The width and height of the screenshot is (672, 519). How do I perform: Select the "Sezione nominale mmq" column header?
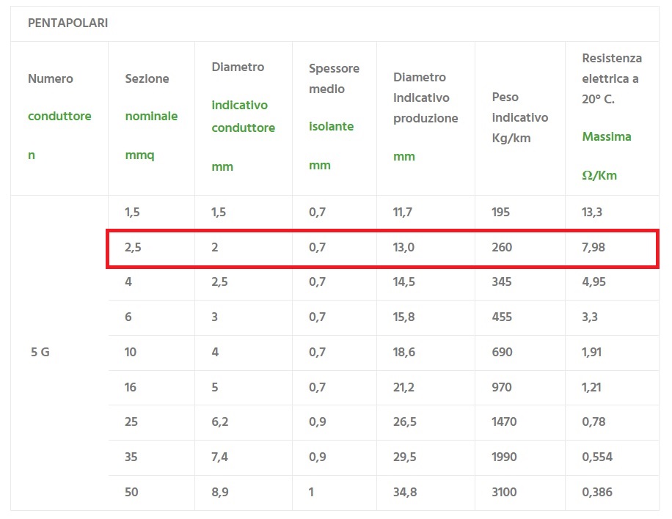coord(151,117)
